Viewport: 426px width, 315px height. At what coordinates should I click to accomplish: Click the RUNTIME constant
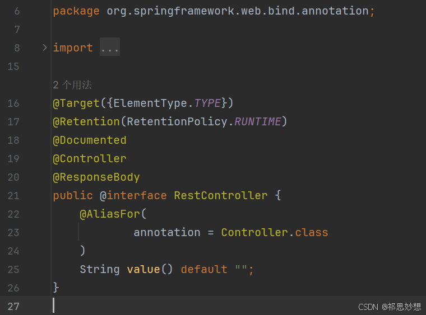tap(257, 122)
